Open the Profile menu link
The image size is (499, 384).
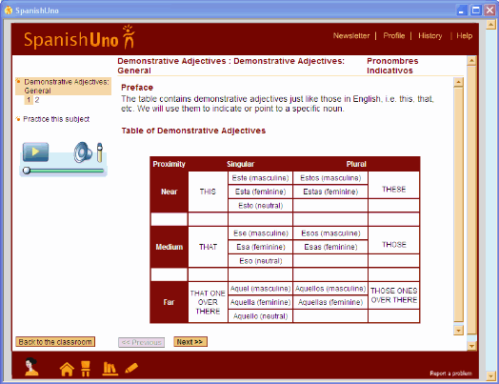pyautogui.click(x=394, y=35)
